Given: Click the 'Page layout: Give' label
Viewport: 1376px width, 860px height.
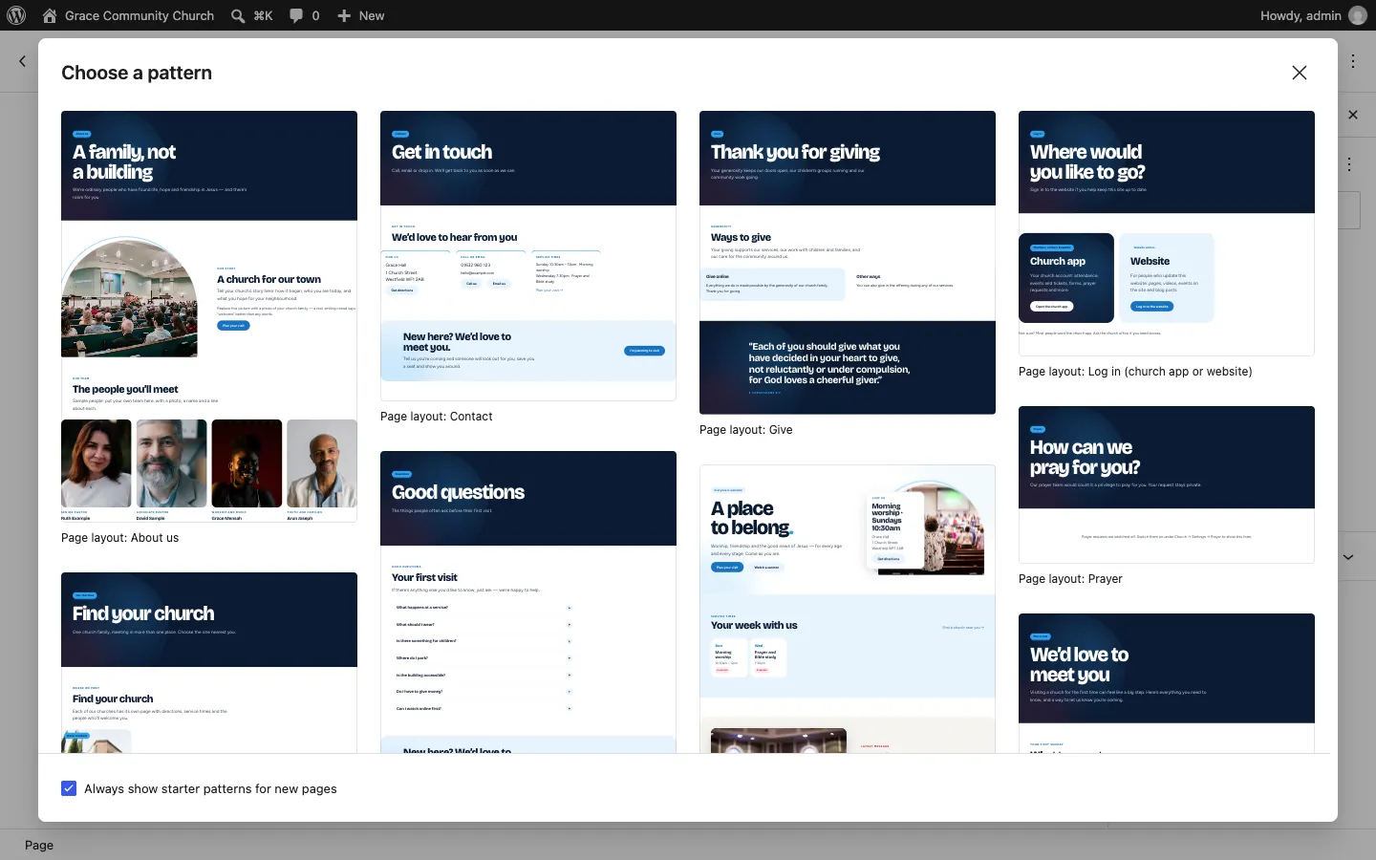Looking at the screenshot, I should (746, 430).
